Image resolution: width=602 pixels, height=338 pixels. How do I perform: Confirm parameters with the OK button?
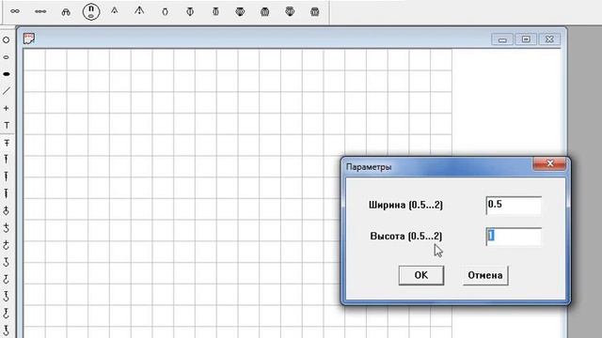pyautogui.click(x=421, y=275)
